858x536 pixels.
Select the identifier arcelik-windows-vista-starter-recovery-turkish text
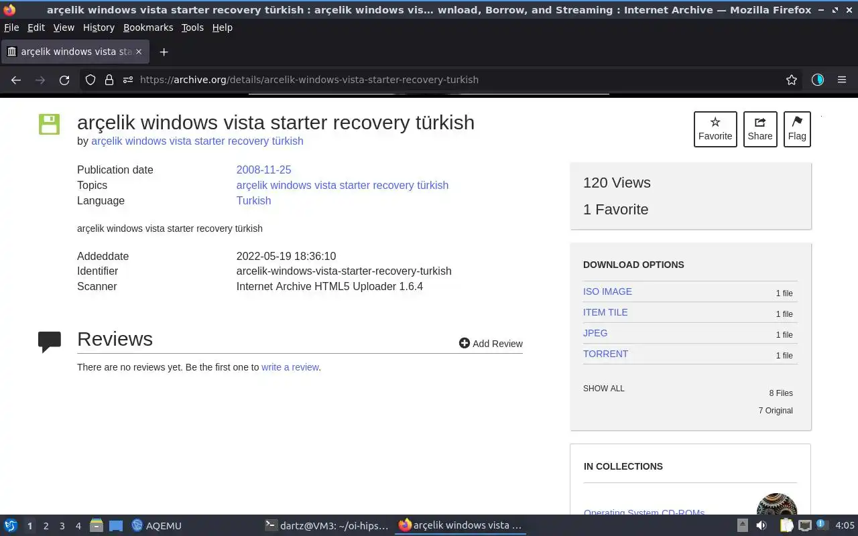[x=344, y=271]
